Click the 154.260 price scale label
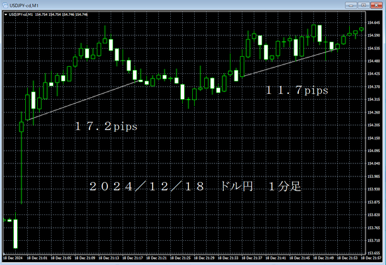The width and height of the screenshot is (386, 265). click(x=374, y=112)
